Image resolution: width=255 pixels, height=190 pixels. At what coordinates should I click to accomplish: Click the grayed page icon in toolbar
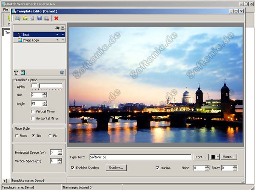[32, 18]
